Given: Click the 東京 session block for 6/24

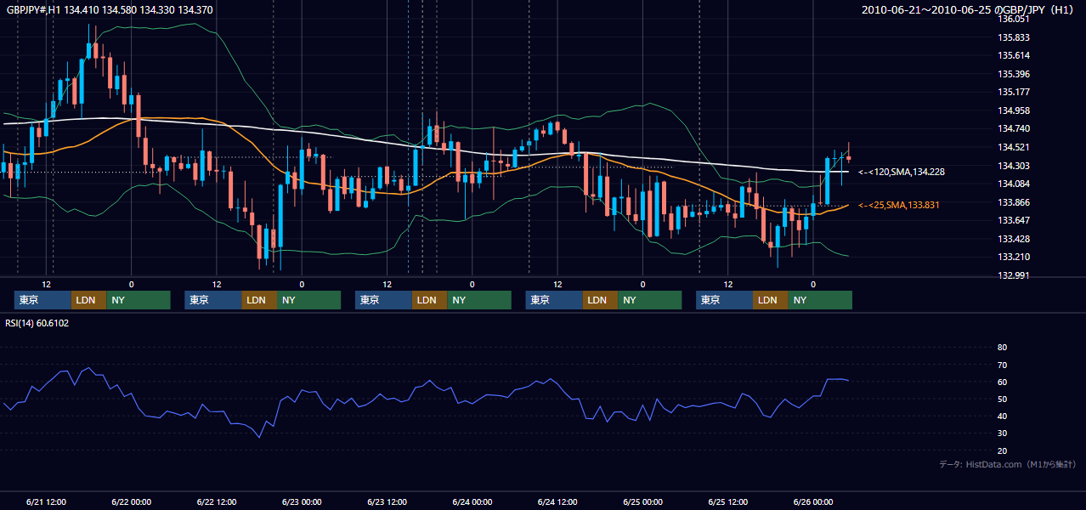Looking at the screenshot, I should pos(554,300).
